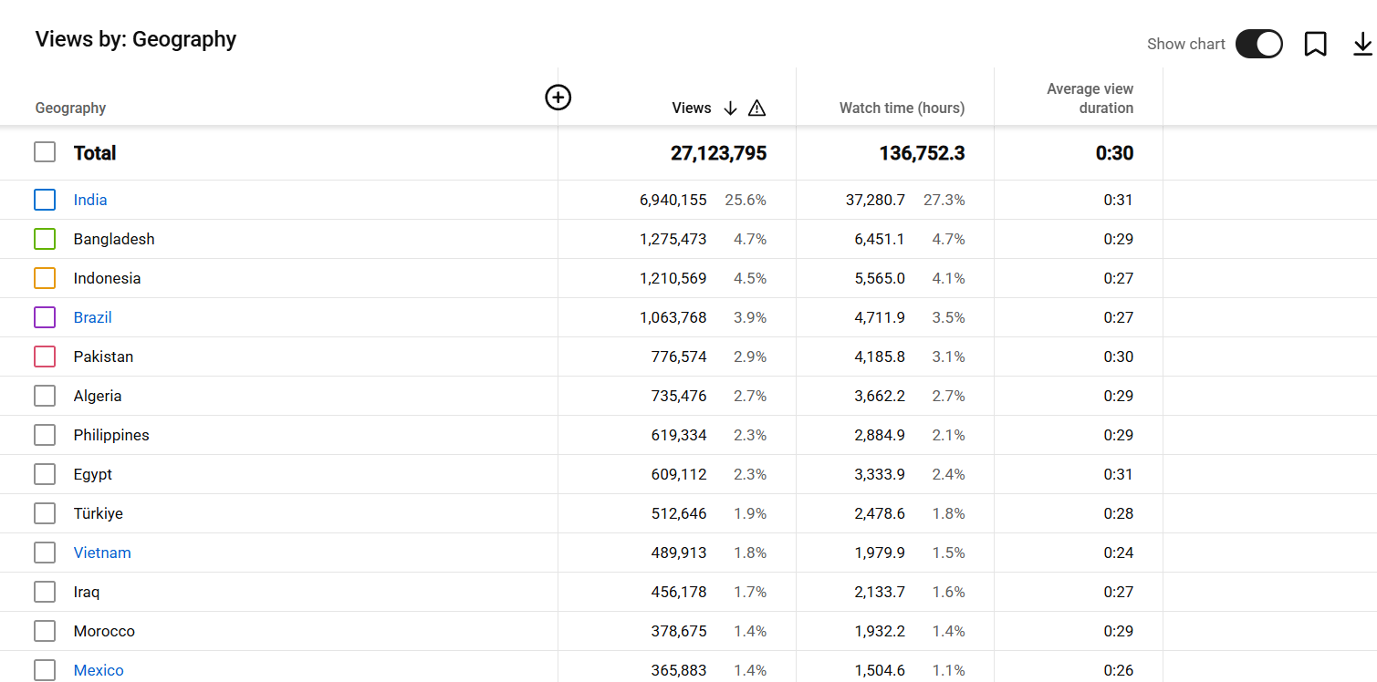The image size is (1377, 682).
Task: Click the bookmark save icon
Action: coord(1315,44)
